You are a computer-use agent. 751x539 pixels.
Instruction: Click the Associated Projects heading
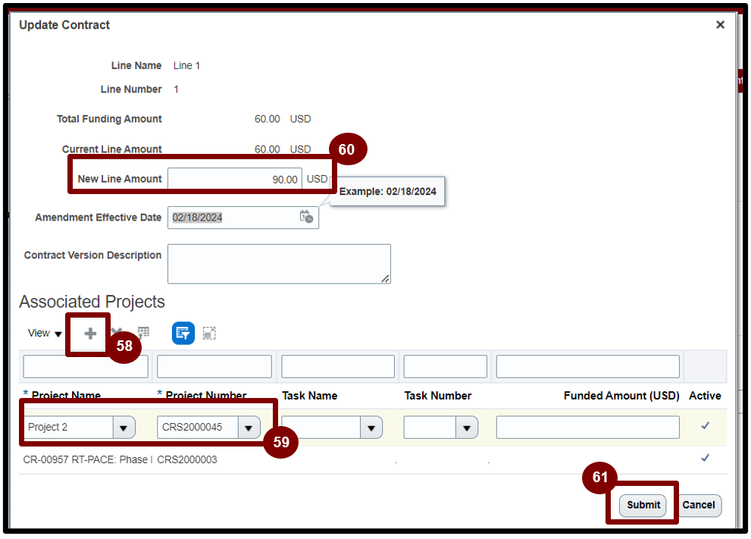(x=92, y=302)
